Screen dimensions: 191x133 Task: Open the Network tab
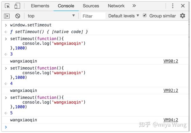[x=116, y=6]
